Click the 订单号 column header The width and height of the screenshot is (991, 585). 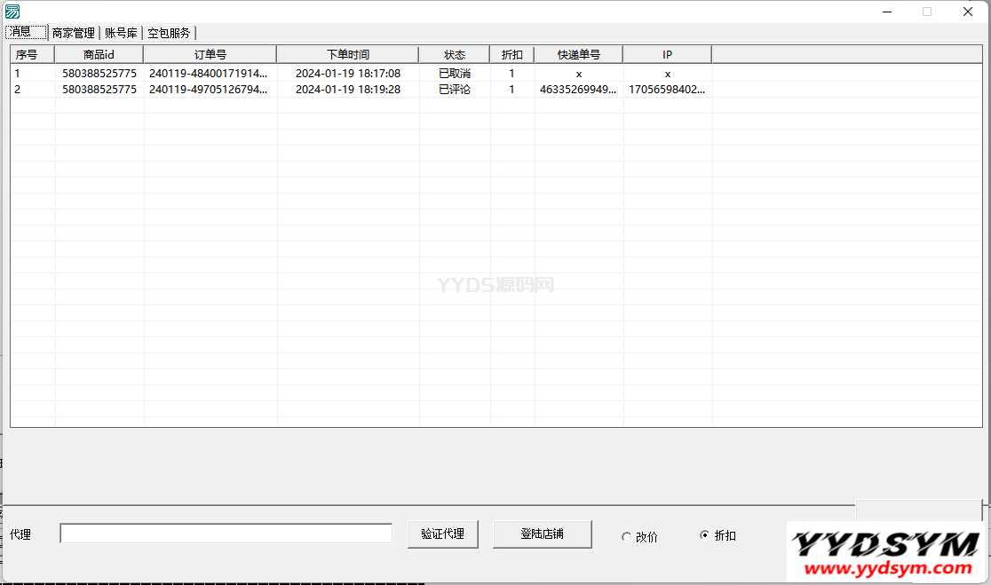click(210, 54)
